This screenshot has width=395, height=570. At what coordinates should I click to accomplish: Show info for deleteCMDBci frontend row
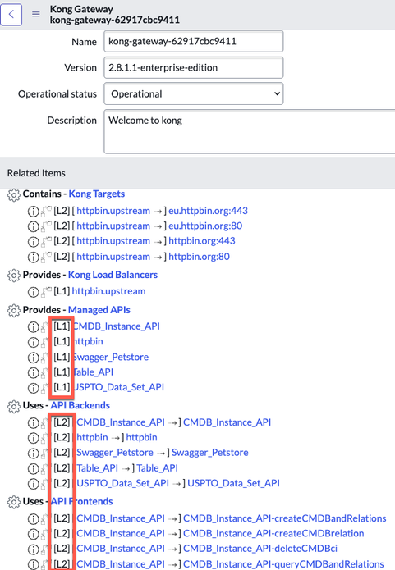click(33, 549)
